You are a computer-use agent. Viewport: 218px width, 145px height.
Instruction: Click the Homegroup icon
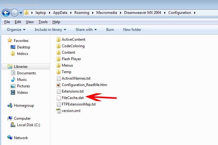10,106
